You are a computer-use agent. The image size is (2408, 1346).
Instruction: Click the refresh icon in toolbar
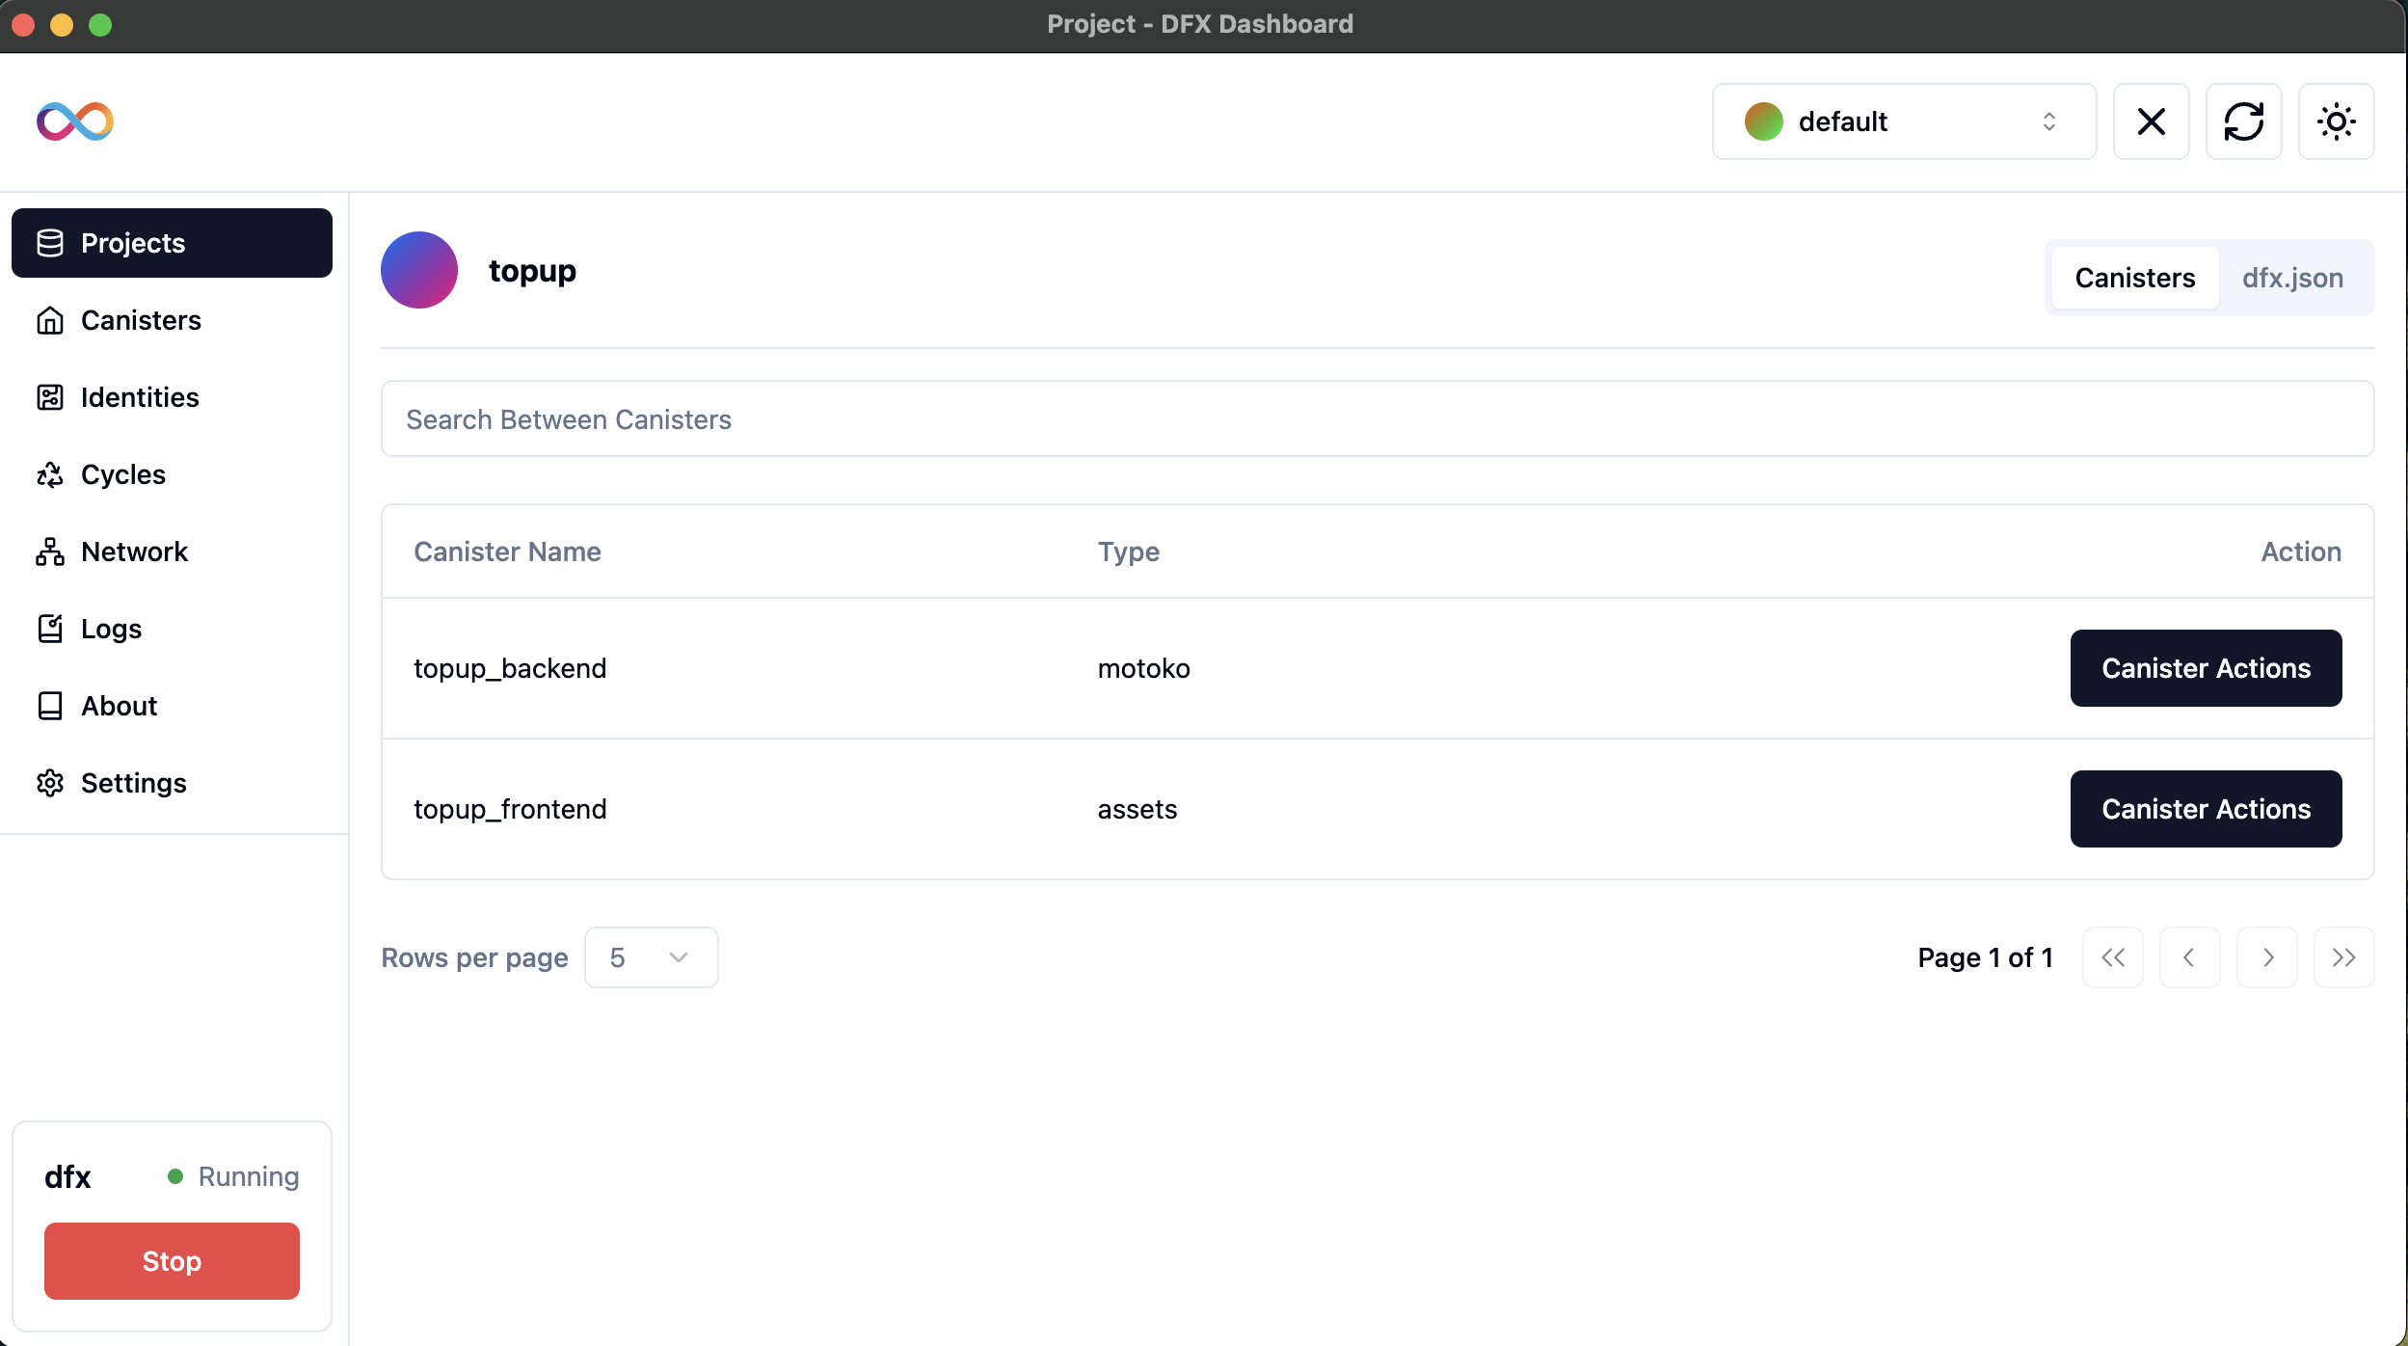pos(2244,121)
